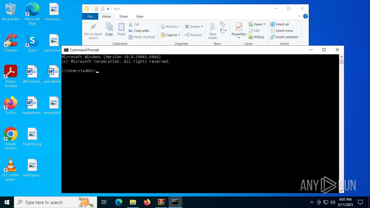Click Paste shortcut in Explorer ribbon
The image size is (370, 208).
(142, 37)
